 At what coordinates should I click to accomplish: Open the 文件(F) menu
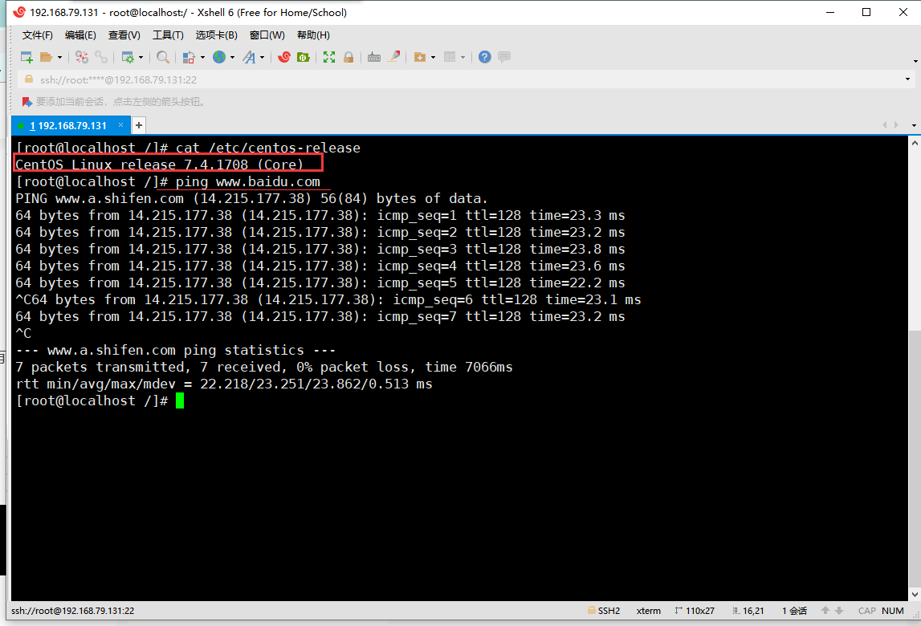click(37, 35)
